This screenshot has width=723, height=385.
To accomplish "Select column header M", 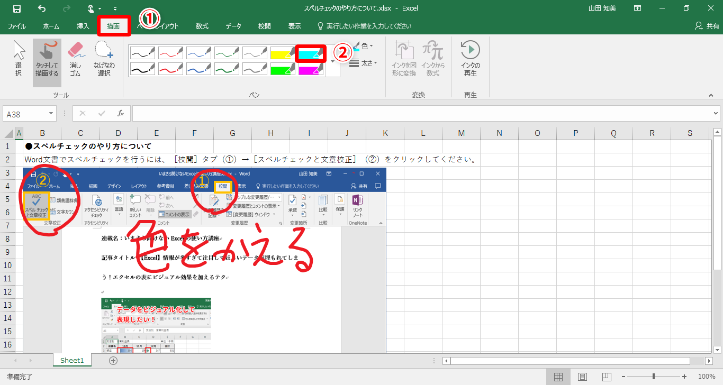I will click(x=461, y=133).
